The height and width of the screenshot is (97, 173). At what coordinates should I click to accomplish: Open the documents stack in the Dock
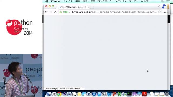[152, 94]
